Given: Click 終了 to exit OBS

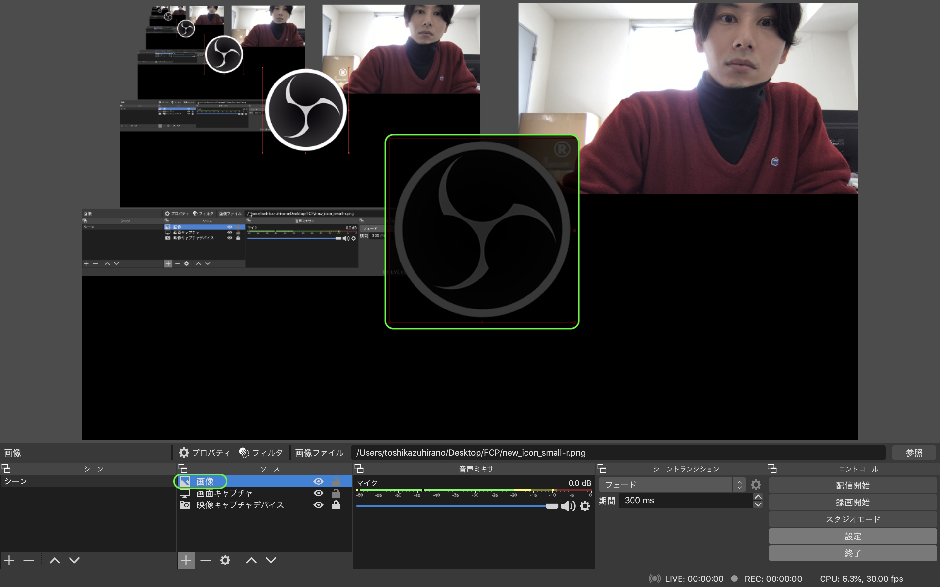Looking at the screenshot, I should coord(853,553).
